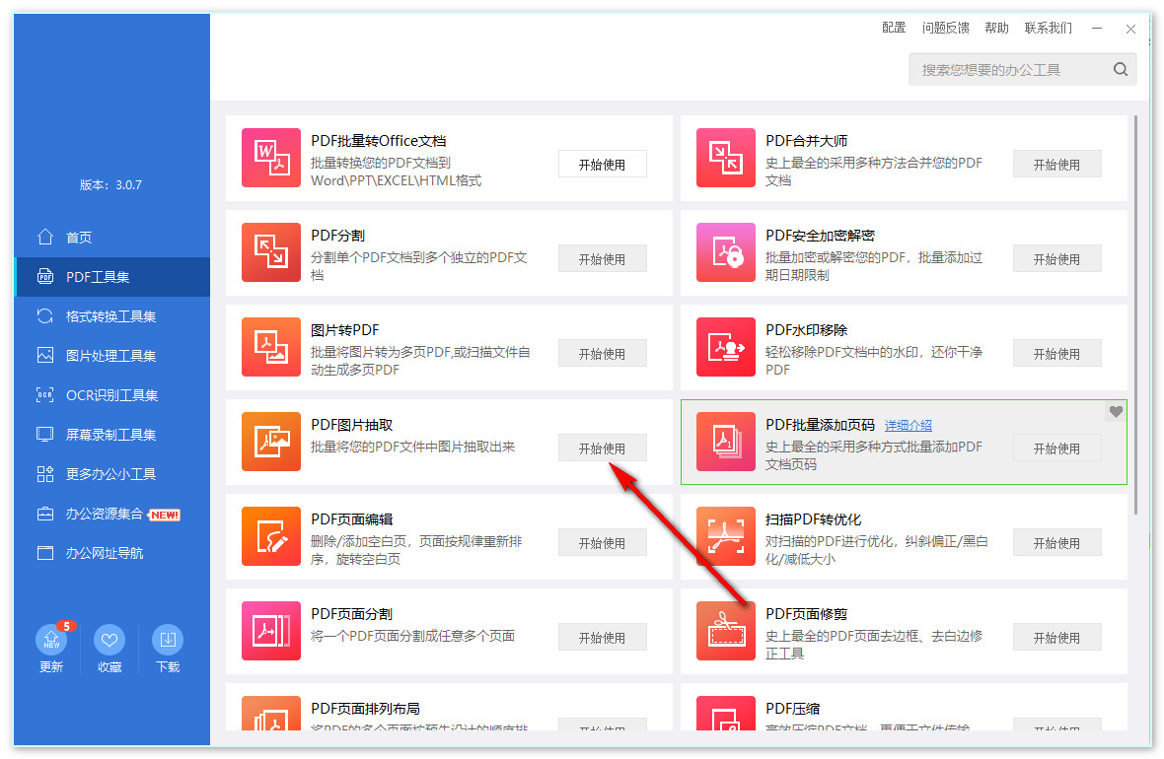Screen dimensions: 1164x759
Task: Click 开始使用 for 图片转PDF
Action: coord(602,353)
